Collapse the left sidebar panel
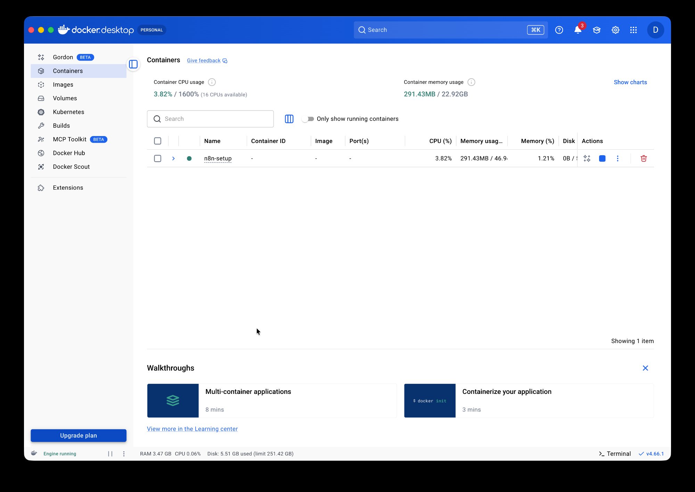 click(x=133, y=64)
